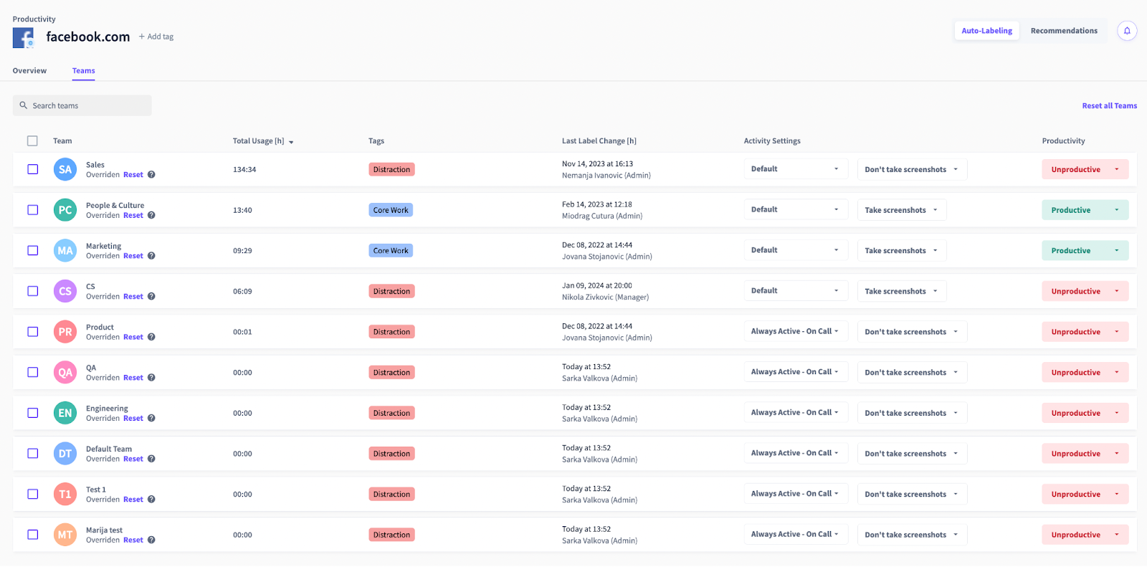Reset the Default Team override

tap(133, 459)
